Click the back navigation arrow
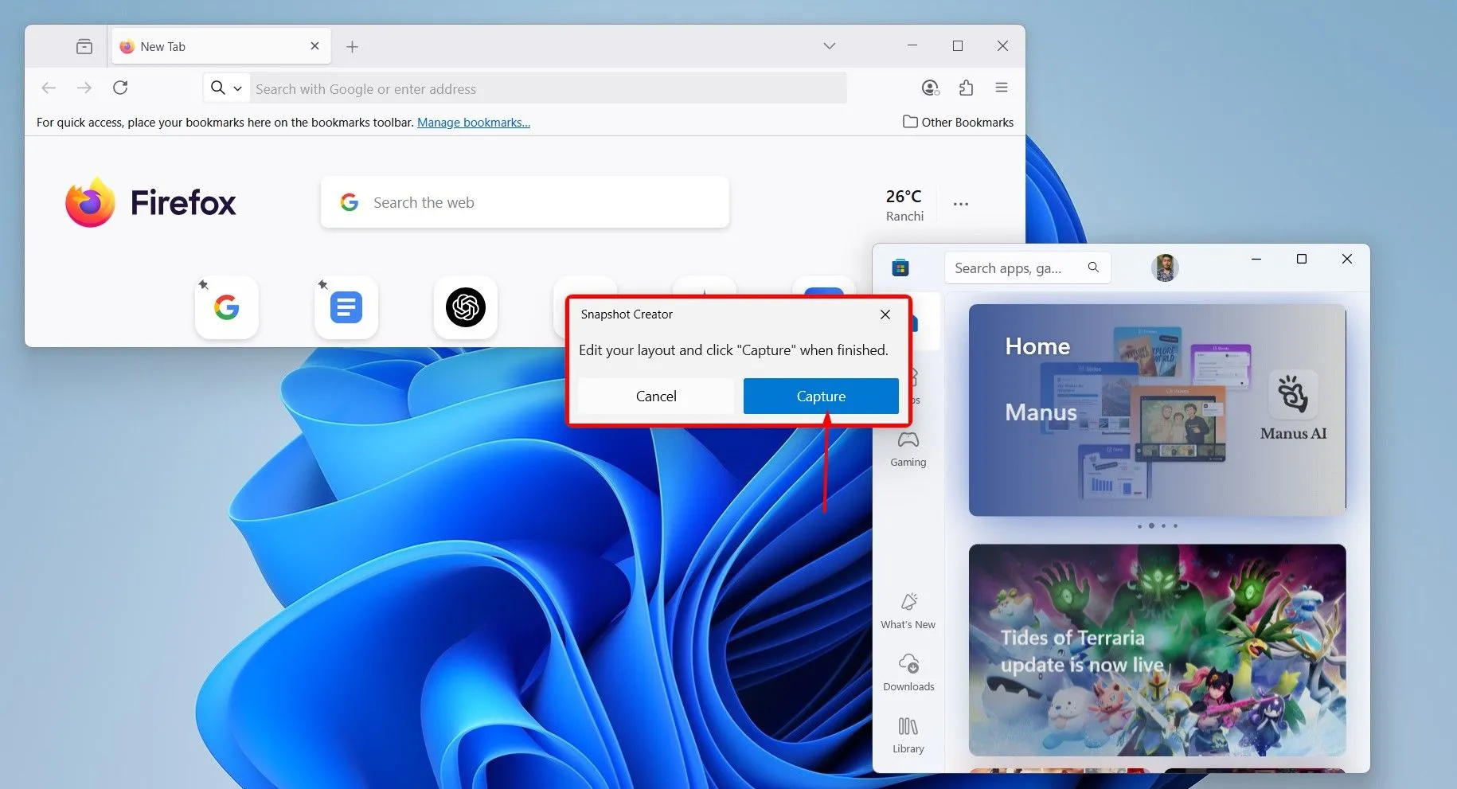 tap(49, 88)
